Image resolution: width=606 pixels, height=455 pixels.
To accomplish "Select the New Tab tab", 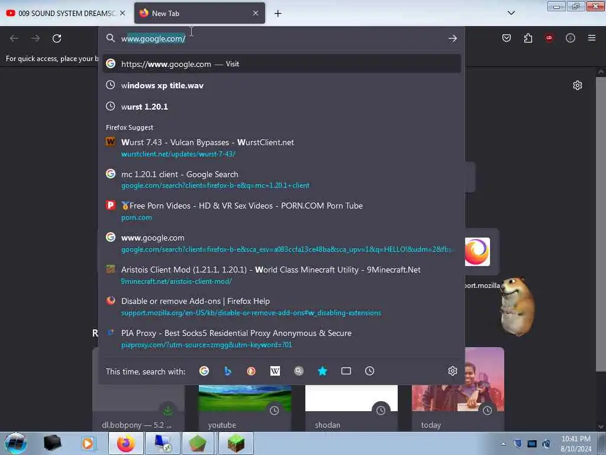I will [x=199, y=13].
